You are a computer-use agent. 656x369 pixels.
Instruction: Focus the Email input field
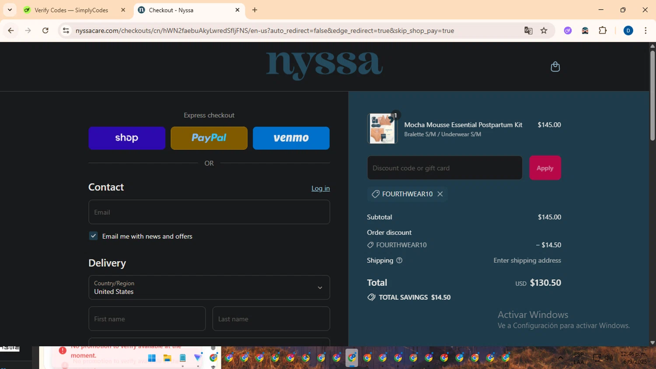209,212
